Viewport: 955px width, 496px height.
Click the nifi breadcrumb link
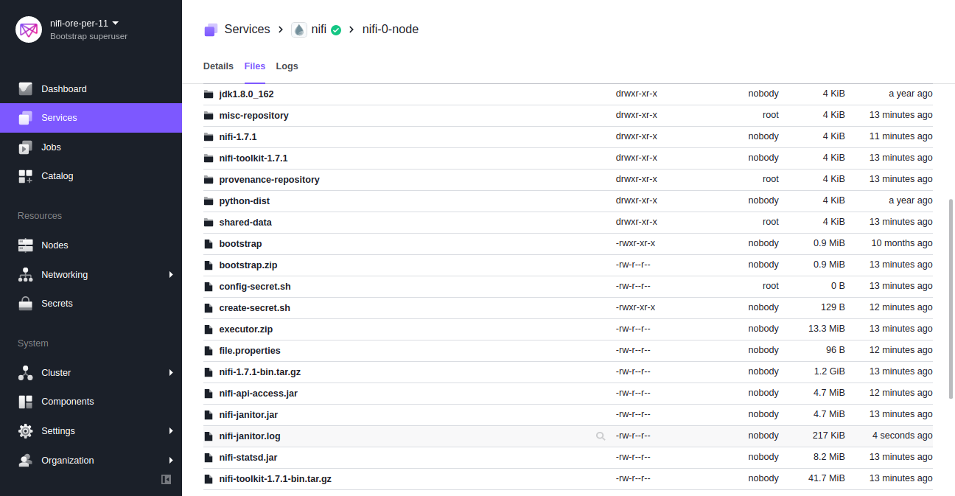click(x=319, y=29)
